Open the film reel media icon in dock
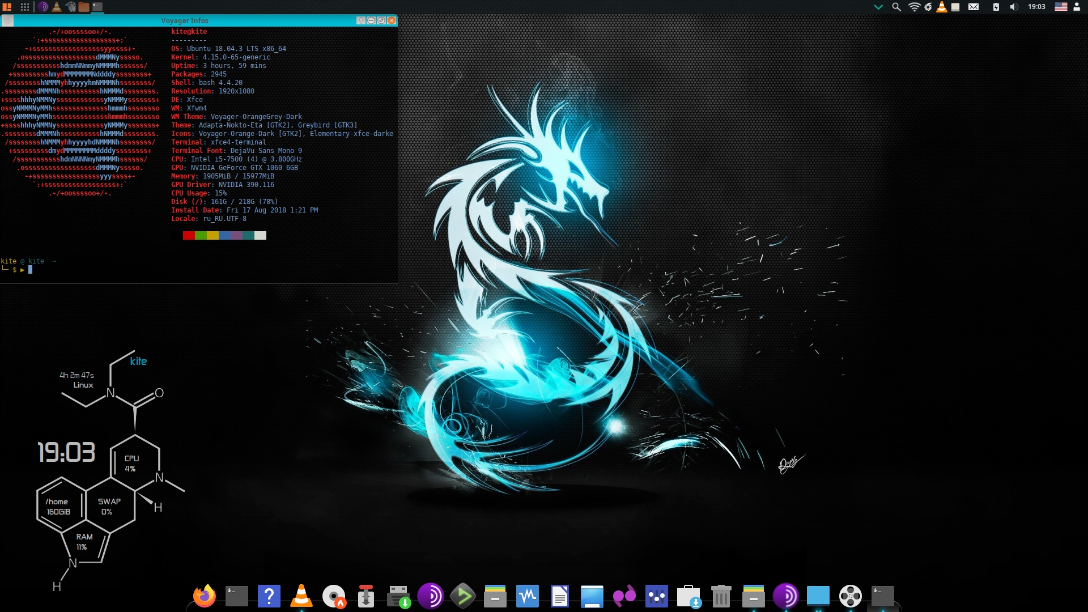 coord(850,596)
